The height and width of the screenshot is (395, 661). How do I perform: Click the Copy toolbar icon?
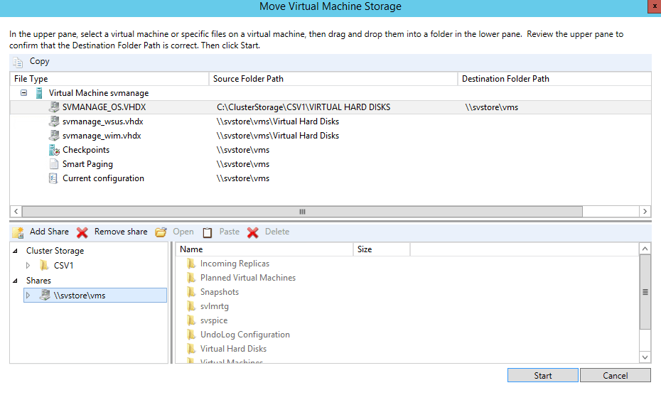[x=18, y=62]
